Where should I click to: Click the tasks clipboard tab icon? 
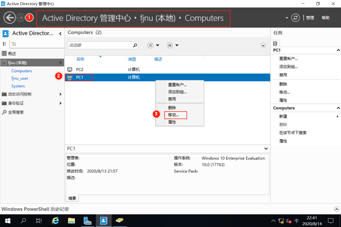pyautogui.click(x=275, y=43)
